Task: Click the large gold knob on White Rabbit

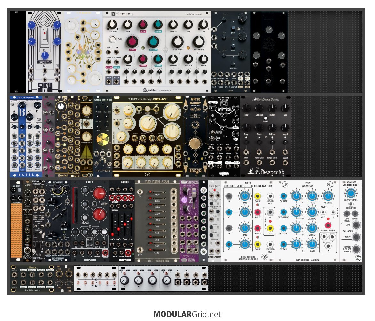Action: [195, 144]
